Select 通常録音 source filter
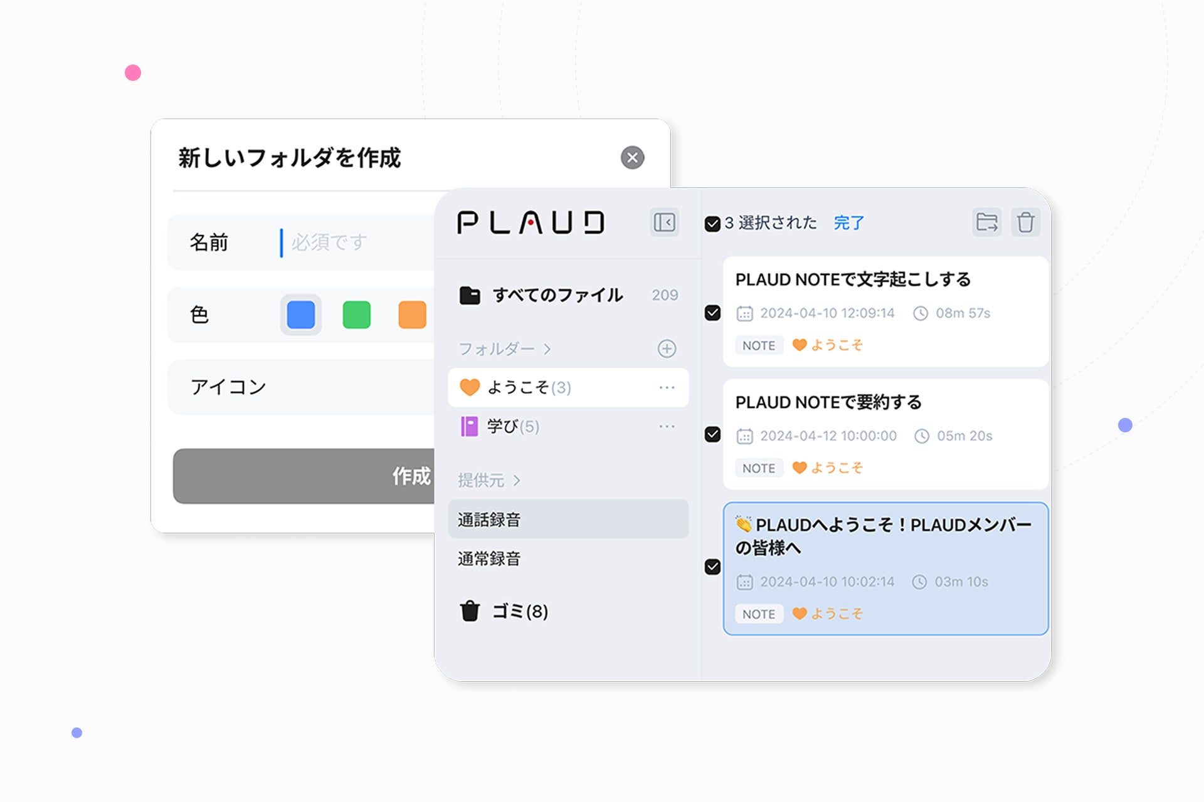1204x802 pixels. [x=489, y=558]
